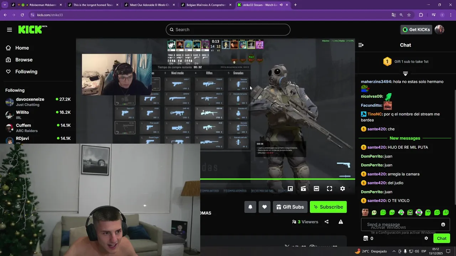
Task: Click the KICK logo
Action: click(32, 30)
